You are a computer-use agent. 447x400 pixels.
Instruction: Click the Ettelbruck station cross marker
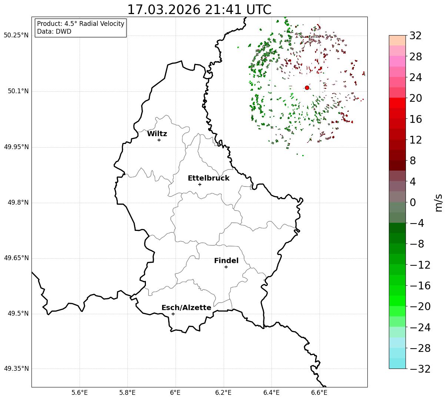coord(200,184)
